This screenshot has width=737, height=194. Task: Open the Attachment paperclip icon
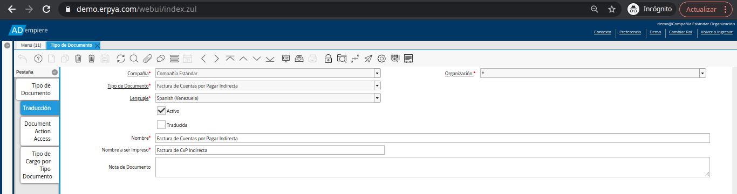point(147,59)
